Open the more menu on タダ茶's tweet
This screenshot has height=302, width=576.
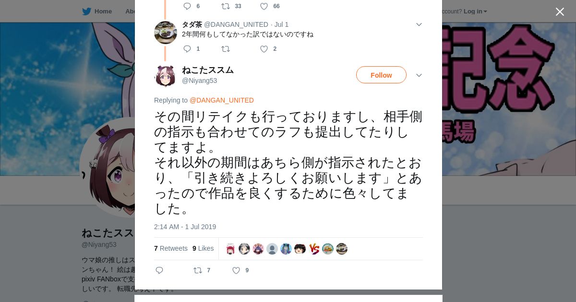coord(419,24)
